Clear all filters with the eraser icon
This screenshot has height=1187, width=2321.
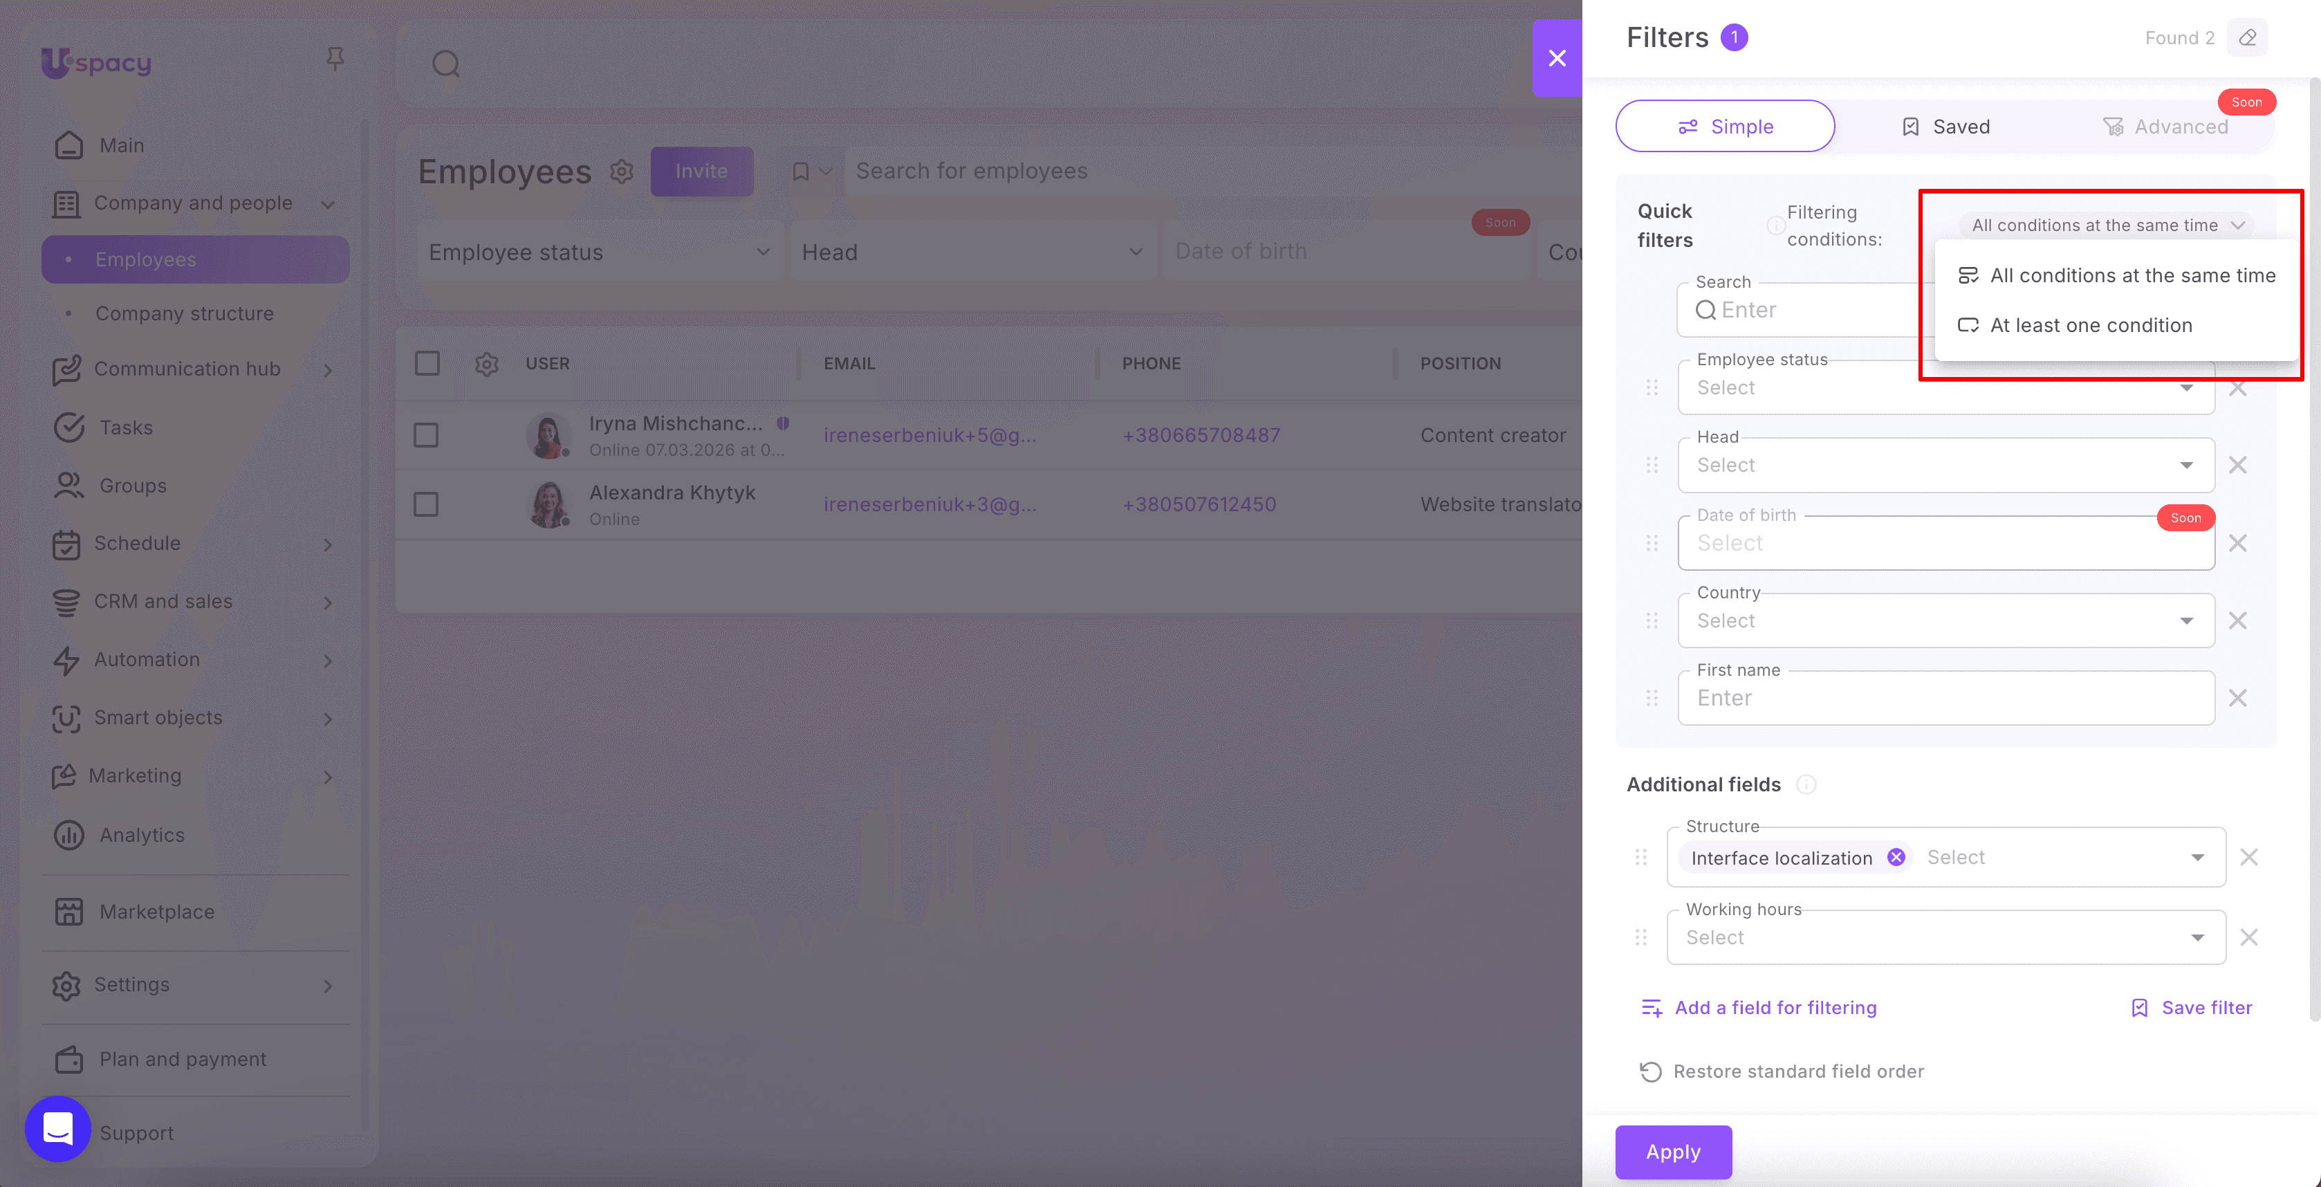coord(2247,38)
